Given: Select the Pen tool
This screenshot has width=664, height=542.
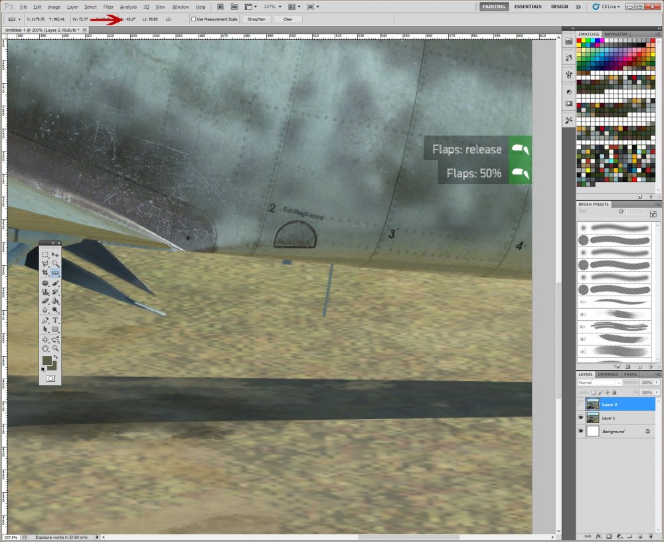Looking at the screenshot, I should (x=45, y=319).
